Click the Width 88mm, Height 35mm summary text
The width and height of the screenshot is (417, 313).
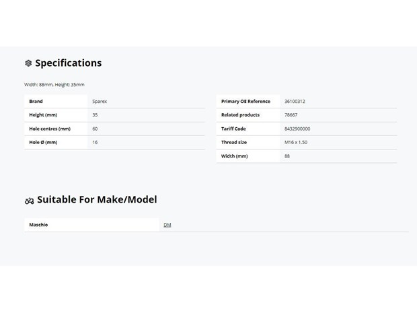coord(54,85)
